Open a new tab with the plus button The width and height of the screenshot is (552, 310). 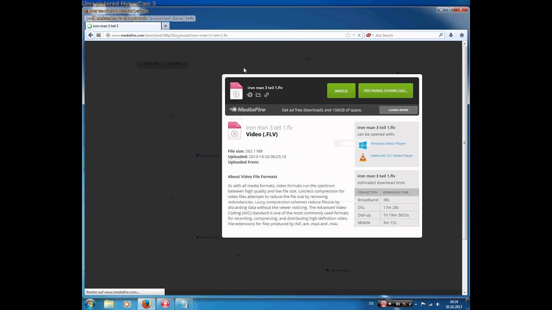[165, 26]
